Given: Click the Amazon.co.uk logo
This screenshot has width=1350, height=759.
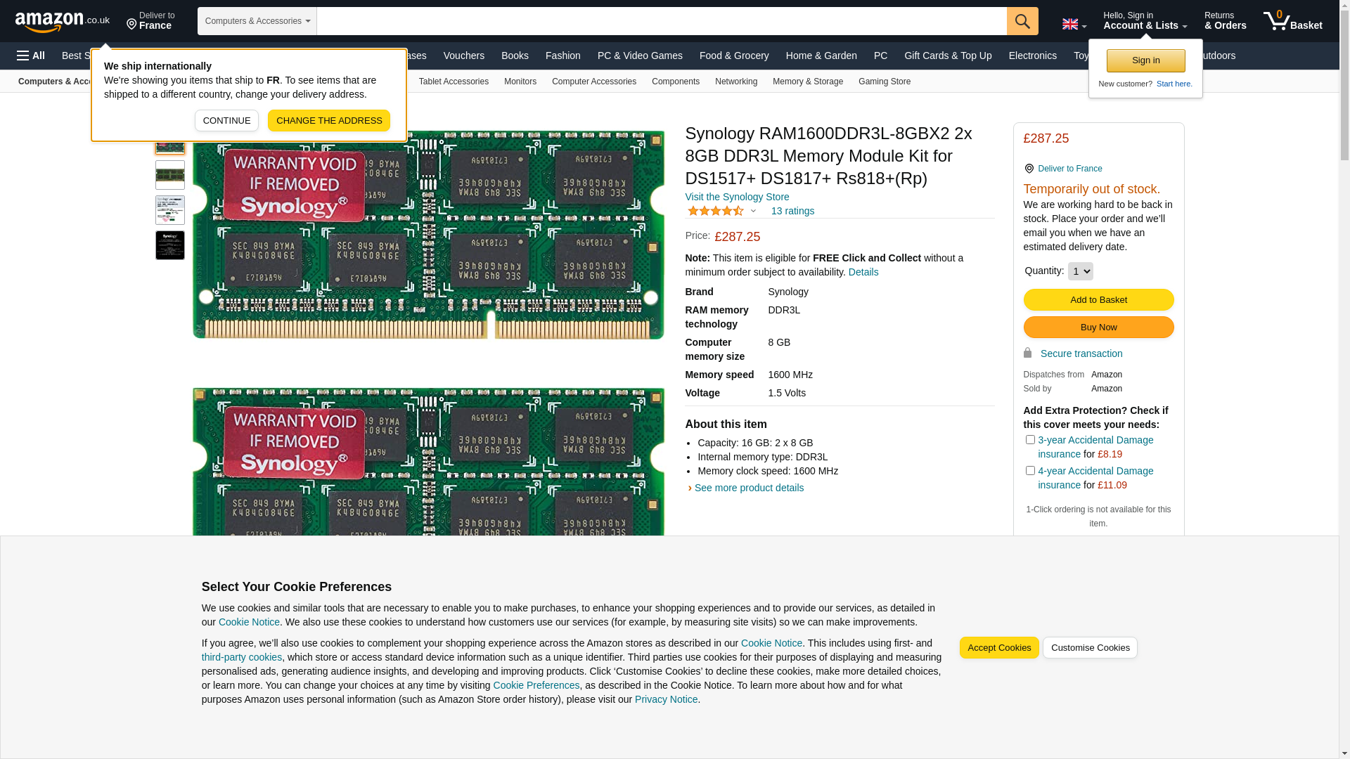Looking at the screenshot, I should coord(62,21).
